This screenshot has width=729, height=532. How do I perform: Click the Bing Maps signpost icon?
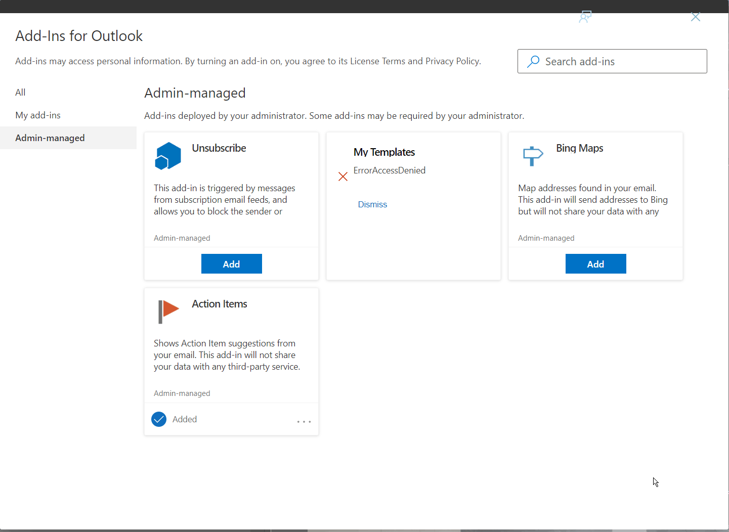(532, 156)
